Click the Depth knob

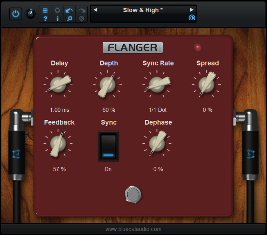coord(107,84)
